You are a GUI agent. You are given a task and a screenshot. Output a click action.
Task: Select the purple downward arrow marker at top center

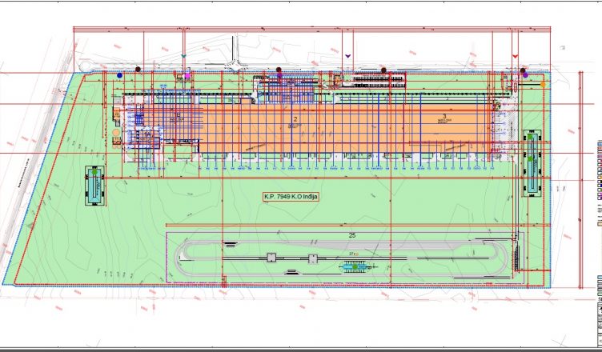[347, 55]
